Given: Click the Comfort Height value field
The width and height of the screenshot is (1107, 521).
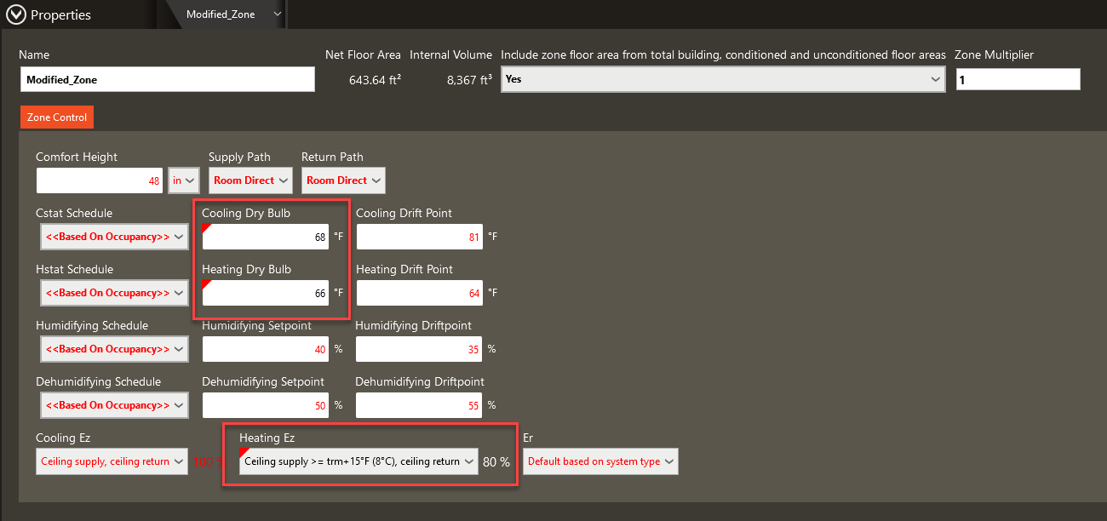Looking at the screenshot, I should pyautogui.click(x=100, y=180).
